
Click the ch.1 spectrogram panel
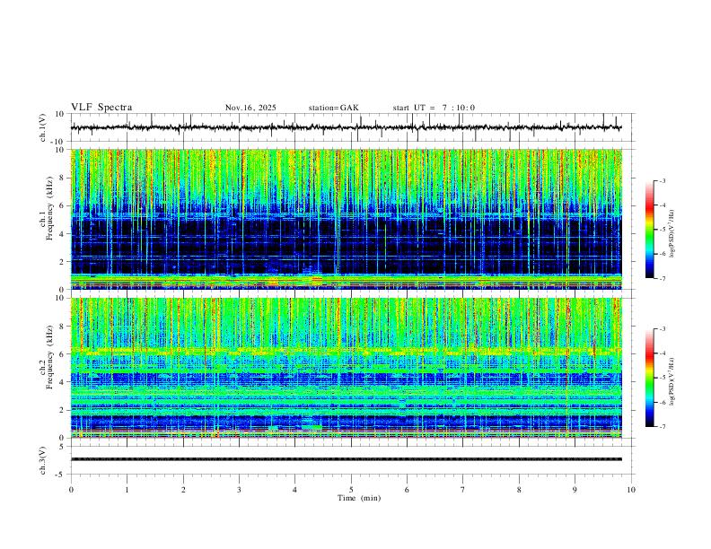[x=347, y=219]
